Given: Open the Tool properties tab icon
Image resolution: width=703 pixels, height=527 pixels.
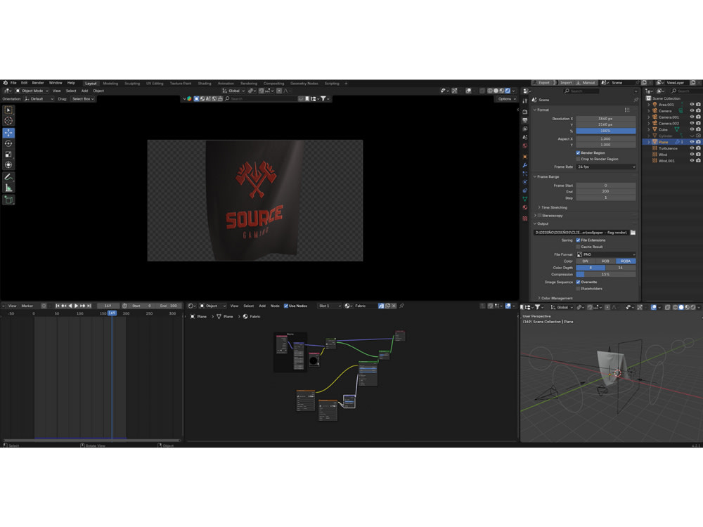Looking at the screenshot, I should click(525, 101).
